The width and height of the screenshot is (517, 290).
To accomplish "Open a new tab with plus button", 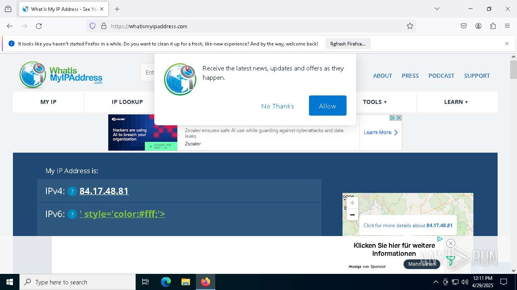I will pos(117,9).
